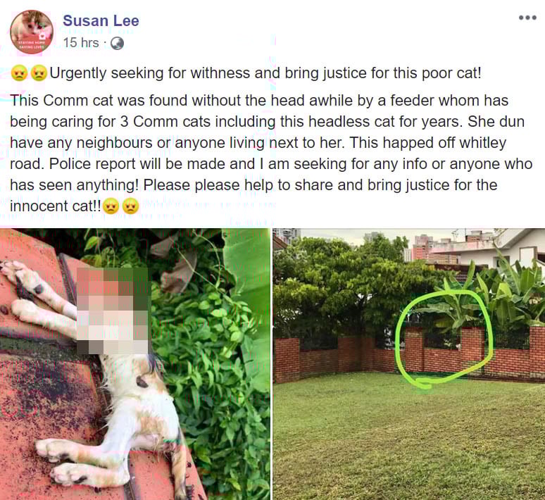Visit Susan Lee's profile via name link
The height and width of the screenshot is (500, 545).
[101, 21]
